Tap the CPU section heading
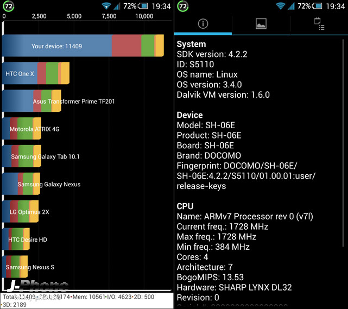348x309 pixels. point(185,206)
